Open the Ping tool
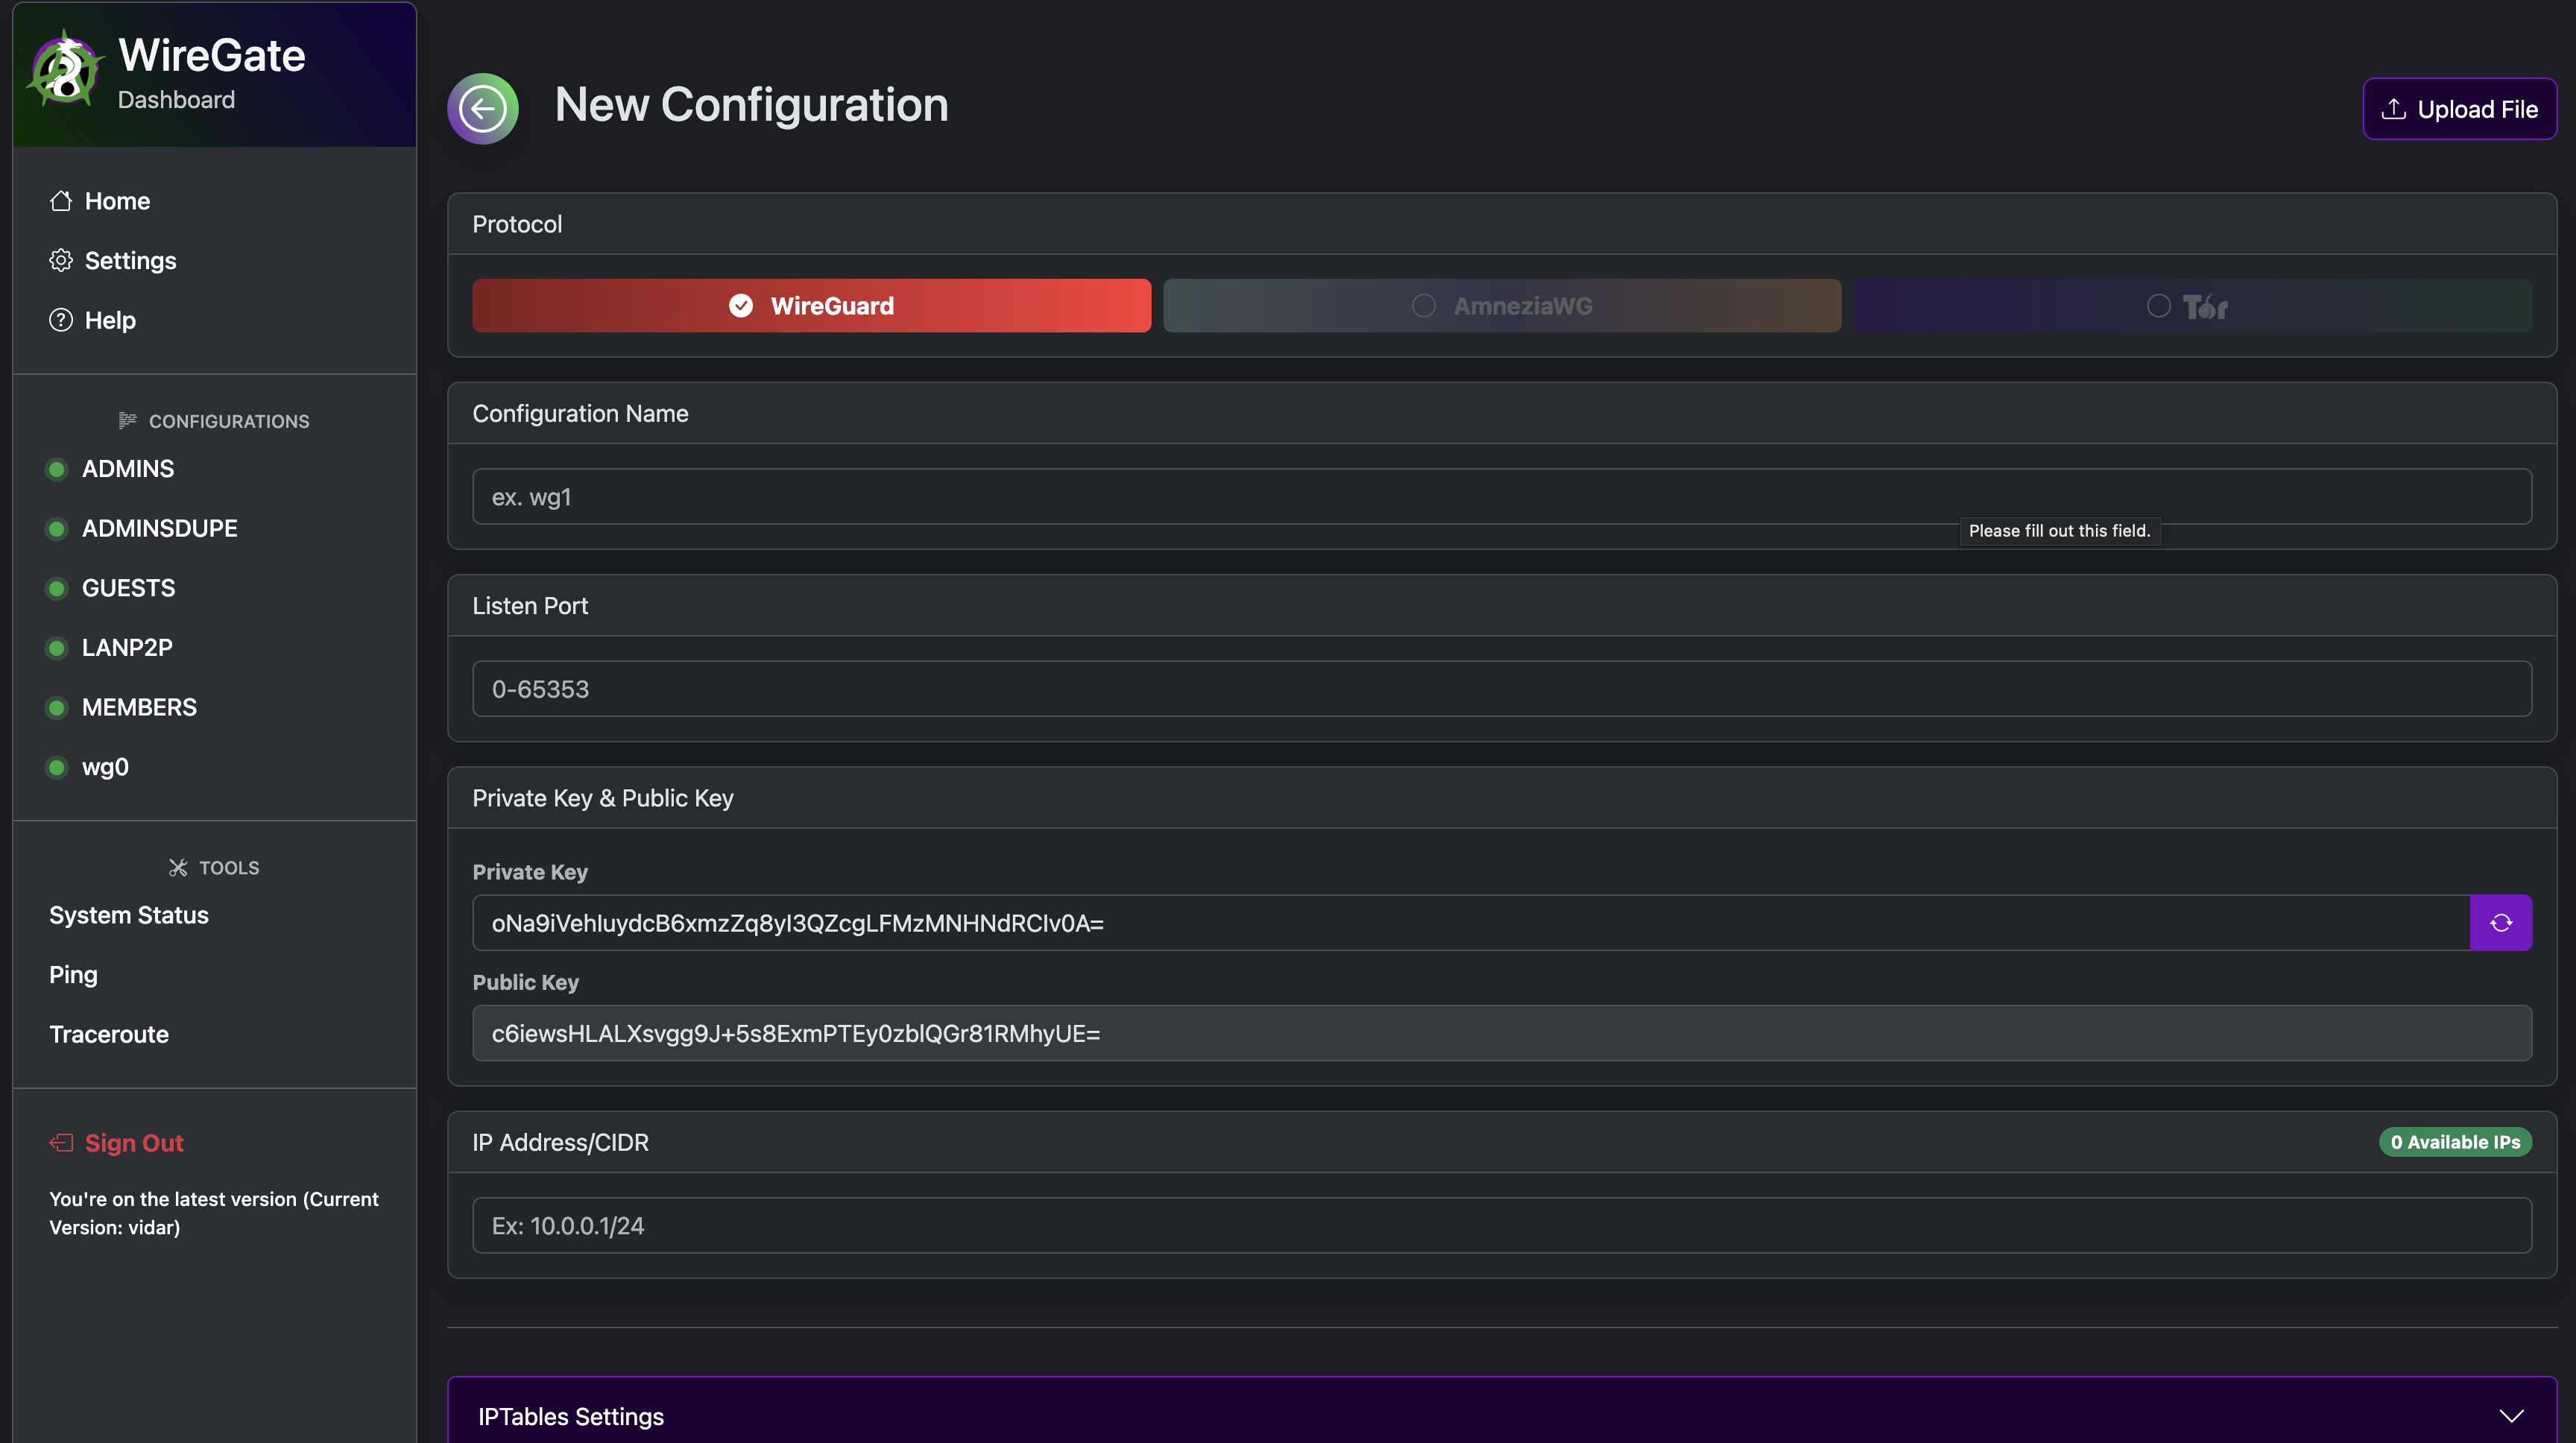 pyautogui.click(x=73, y=975)
